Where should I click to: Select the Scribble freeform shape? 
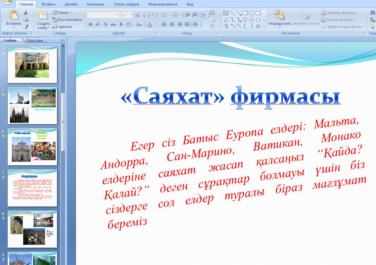pyautogui.click(x=226, y=26)
